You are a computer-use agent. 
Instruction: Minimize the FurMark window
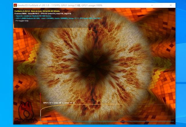click(x=152, y=5)
